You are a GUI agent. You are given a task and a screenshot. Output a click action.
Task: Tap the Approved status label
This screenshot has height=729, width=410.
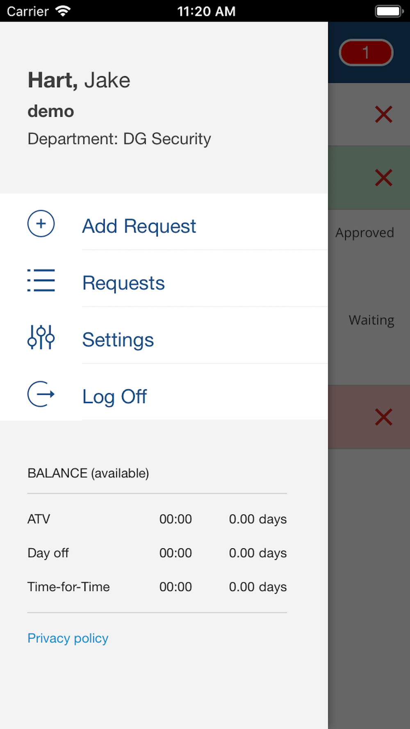coord(364,232)
